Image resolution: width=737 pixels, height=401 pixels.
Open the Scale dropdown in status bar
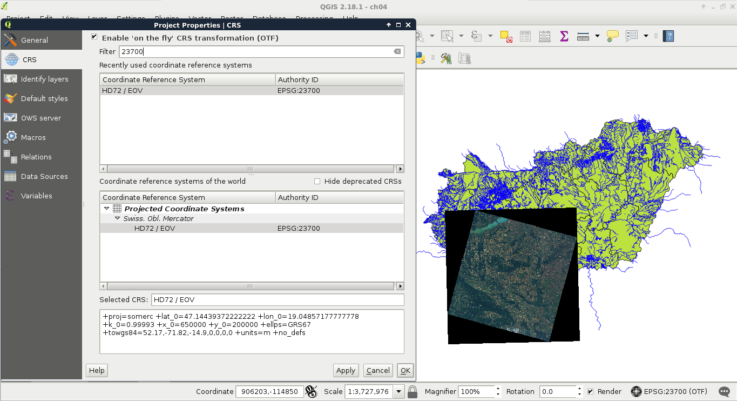[x=399, y=392]
